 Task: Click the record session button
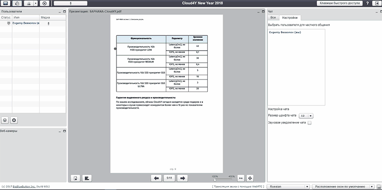(x=45, y=3)
